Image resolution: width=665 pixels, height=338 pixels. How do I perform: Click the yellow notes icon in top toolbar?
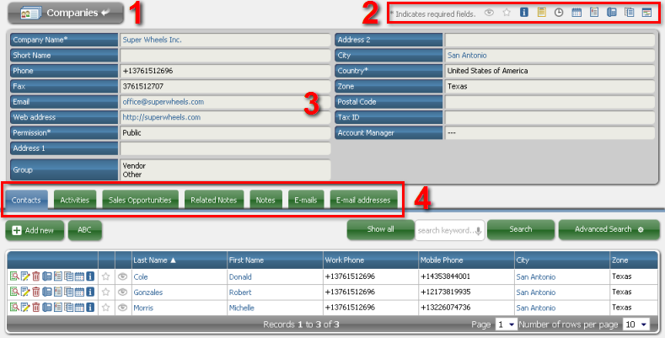(540, 13)
